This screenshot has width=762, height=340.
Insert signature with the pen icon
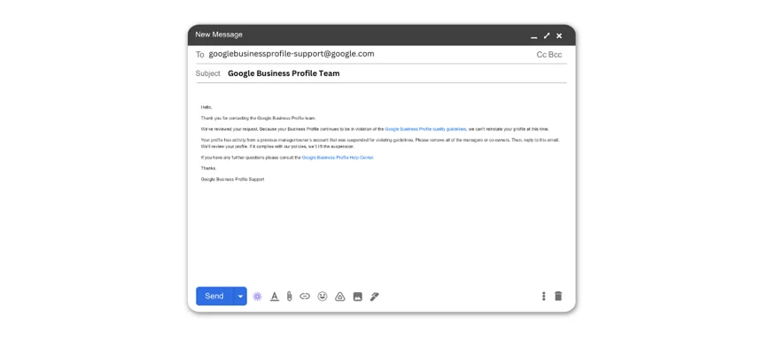374,297
